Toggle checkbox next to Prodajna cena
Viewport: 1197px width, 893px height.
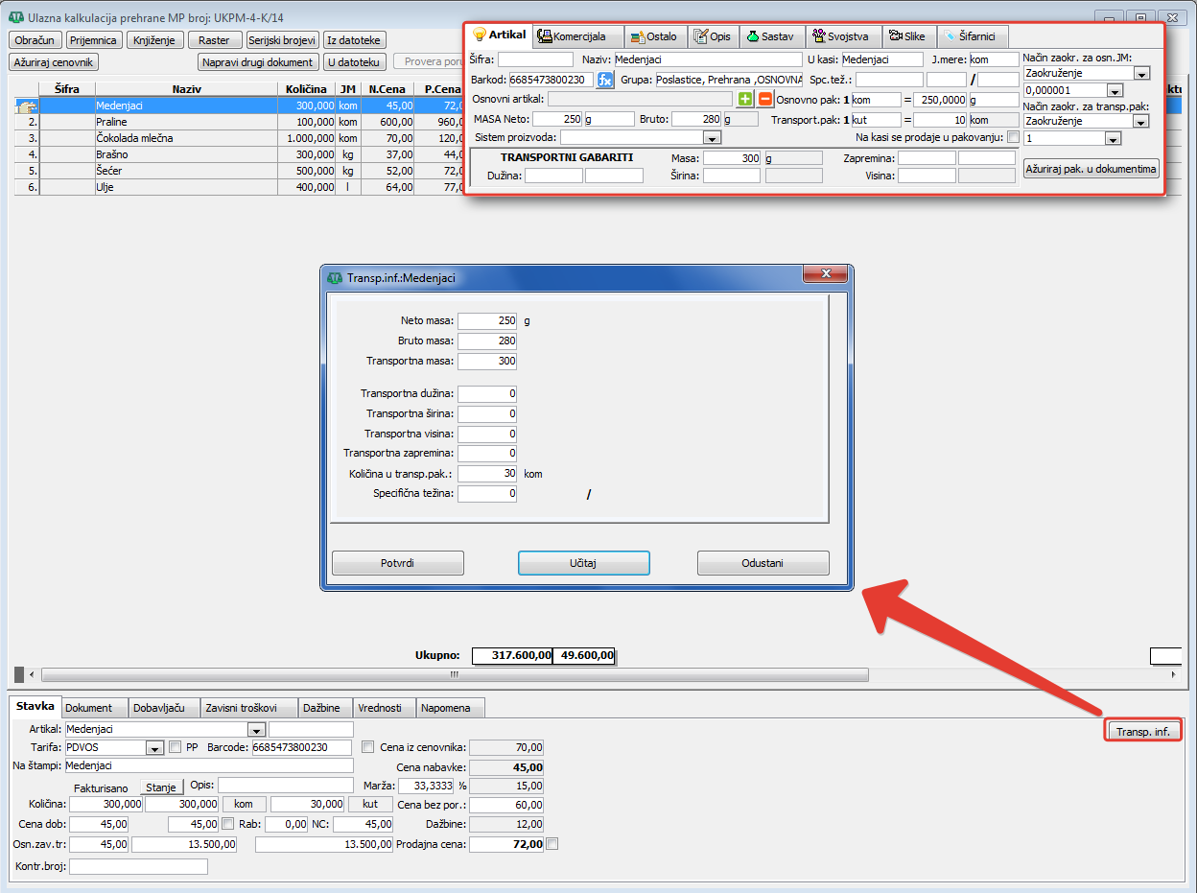pyautogui.click(x=552, y=844)
